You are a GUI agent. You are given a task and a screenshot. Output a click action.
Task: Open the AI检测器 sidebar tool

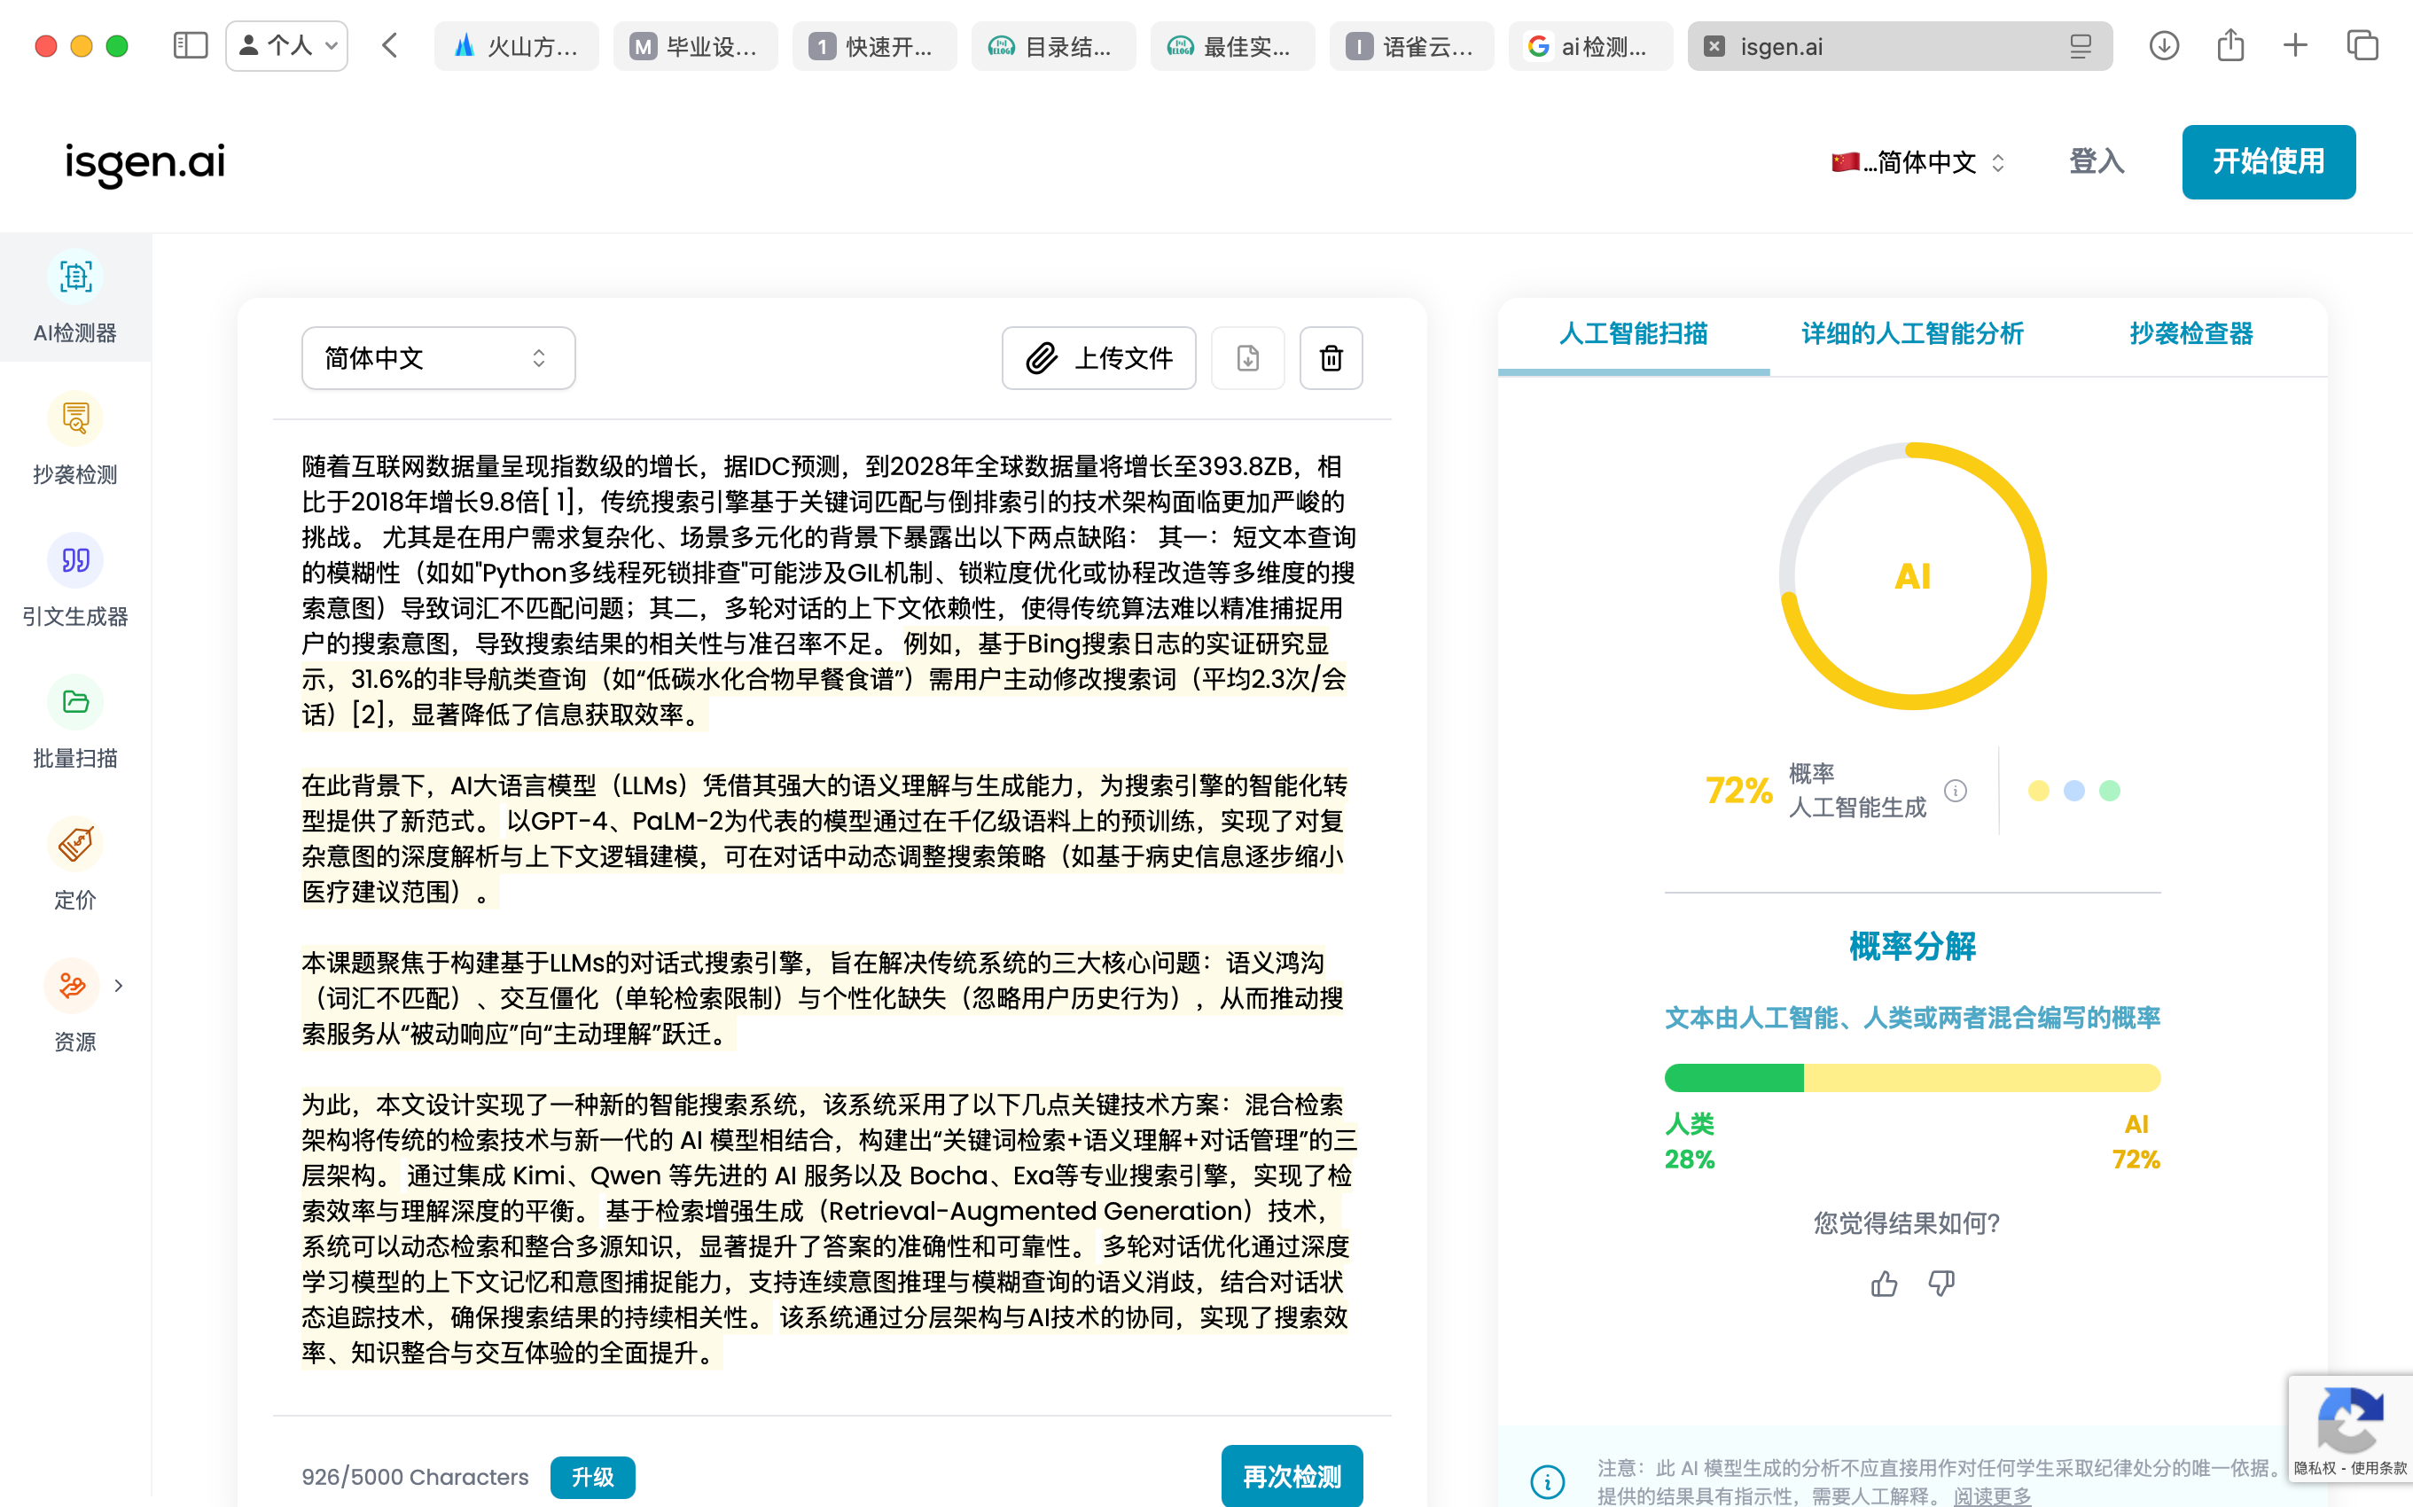pos(74,297)
